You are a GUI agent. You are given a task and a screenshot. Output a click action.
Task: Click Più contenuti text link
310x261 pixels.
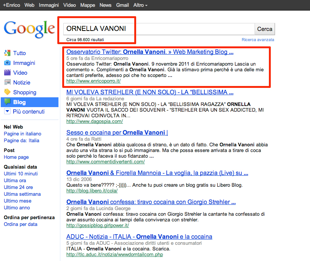[x=29, y=112]
